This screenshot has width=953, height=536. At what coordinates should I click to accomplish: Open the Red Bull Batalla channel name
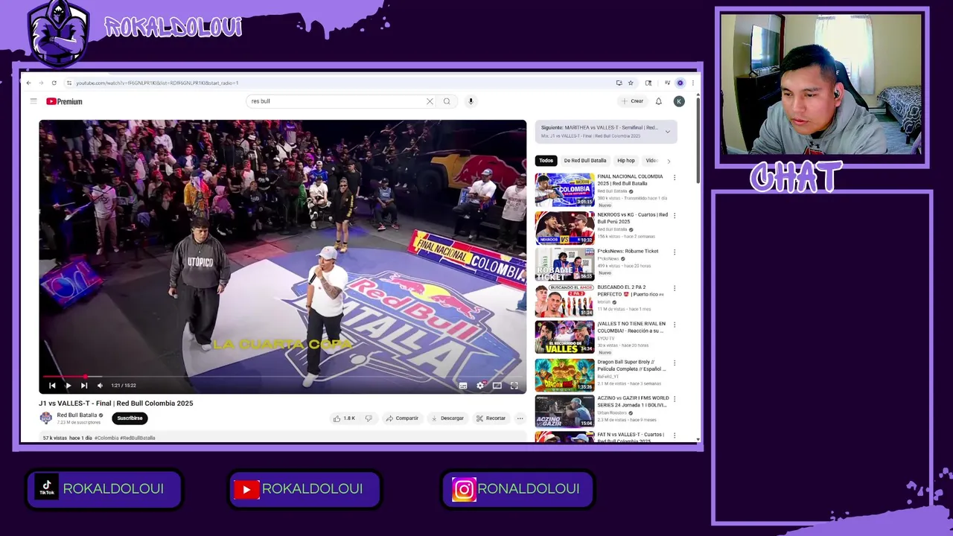click(77, 415)
